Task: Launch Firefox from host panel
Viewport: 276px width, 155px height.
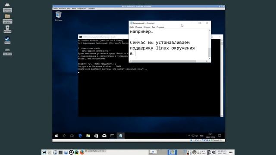Action: (82, 152)
